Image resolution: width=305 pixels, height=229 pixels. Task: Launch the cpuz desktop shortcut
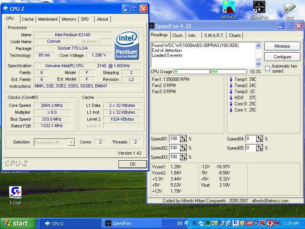tap(289, 8)
